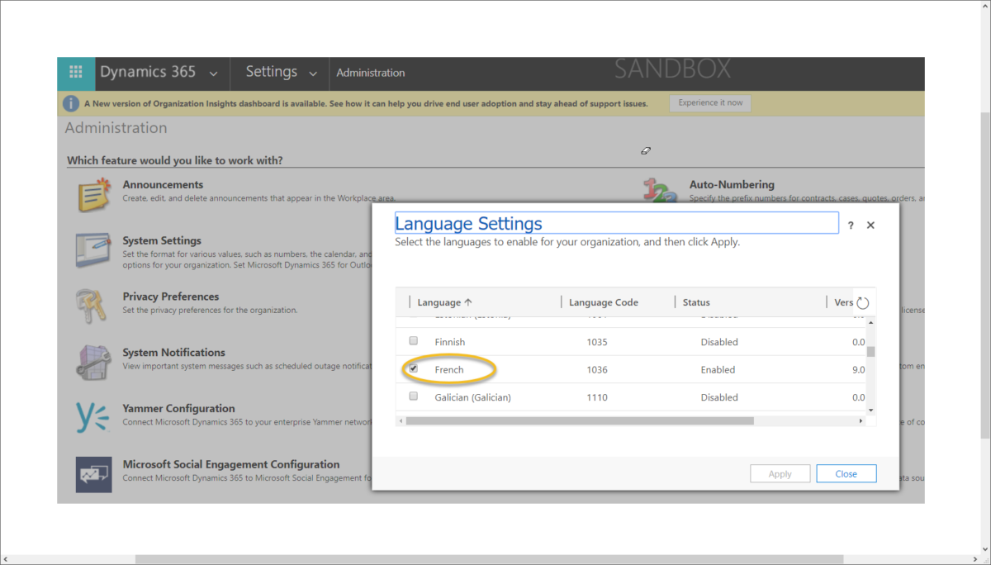Click the System Notifications icon
Screen dimensions: 991x565
(93, 362)
